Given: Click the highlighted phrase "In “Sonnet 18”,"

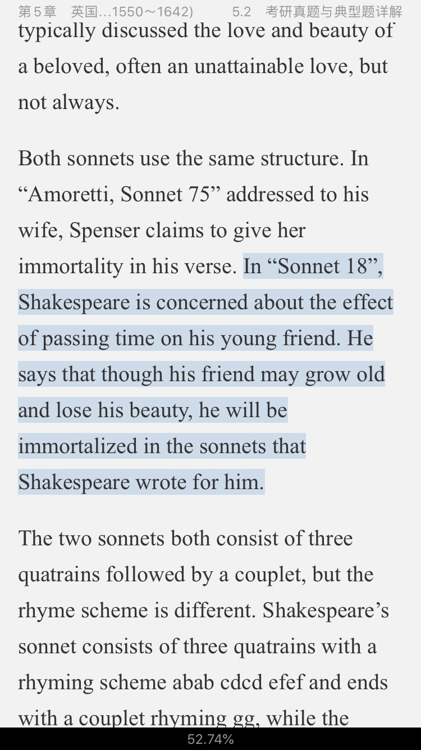Looking at the screenshot, I should pos(313,266).
